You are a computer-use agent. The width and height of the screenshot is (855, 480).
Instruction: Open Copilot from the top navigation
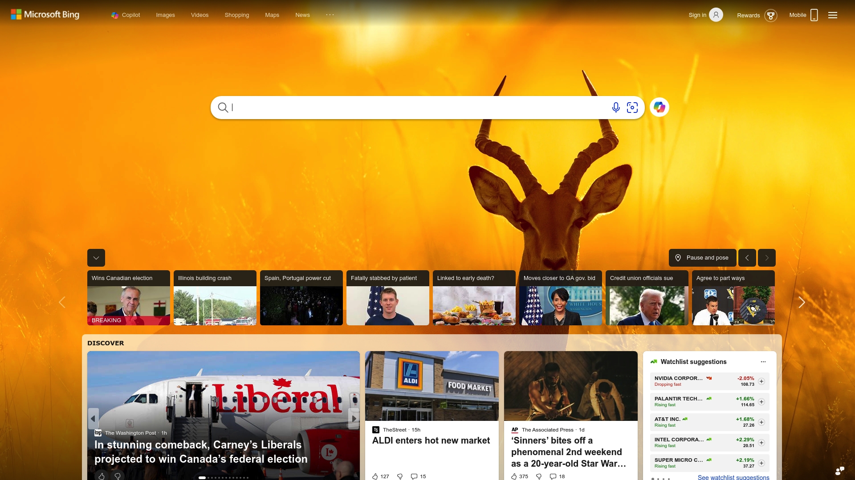pyautogui.click(x=126, y=15)
